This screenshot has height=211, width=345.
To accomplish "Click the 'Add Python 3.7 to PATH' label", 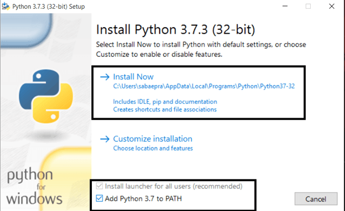I will tap(143, 199).
